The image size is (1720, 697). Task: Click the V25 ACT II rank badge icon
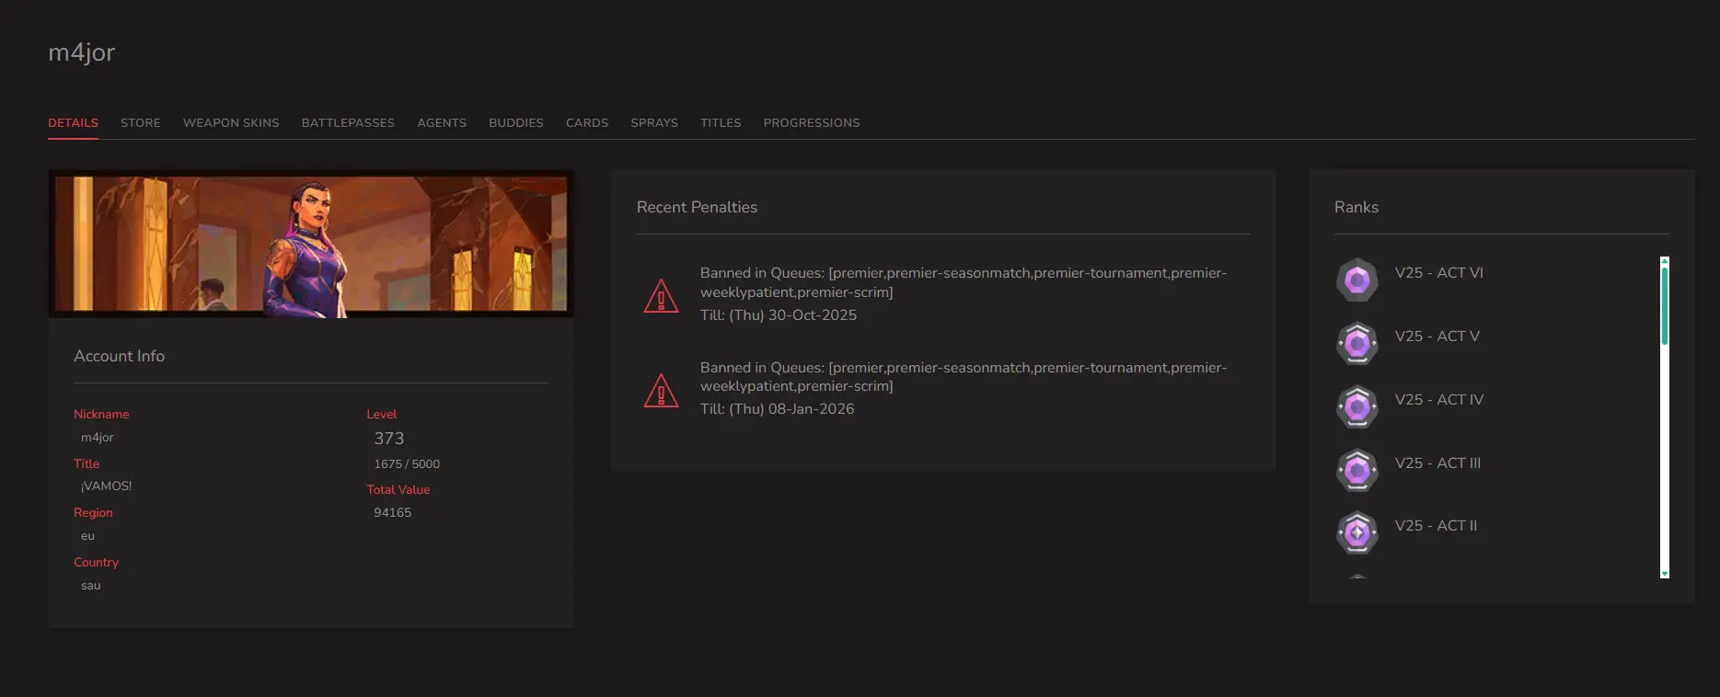click(1356, 532)
